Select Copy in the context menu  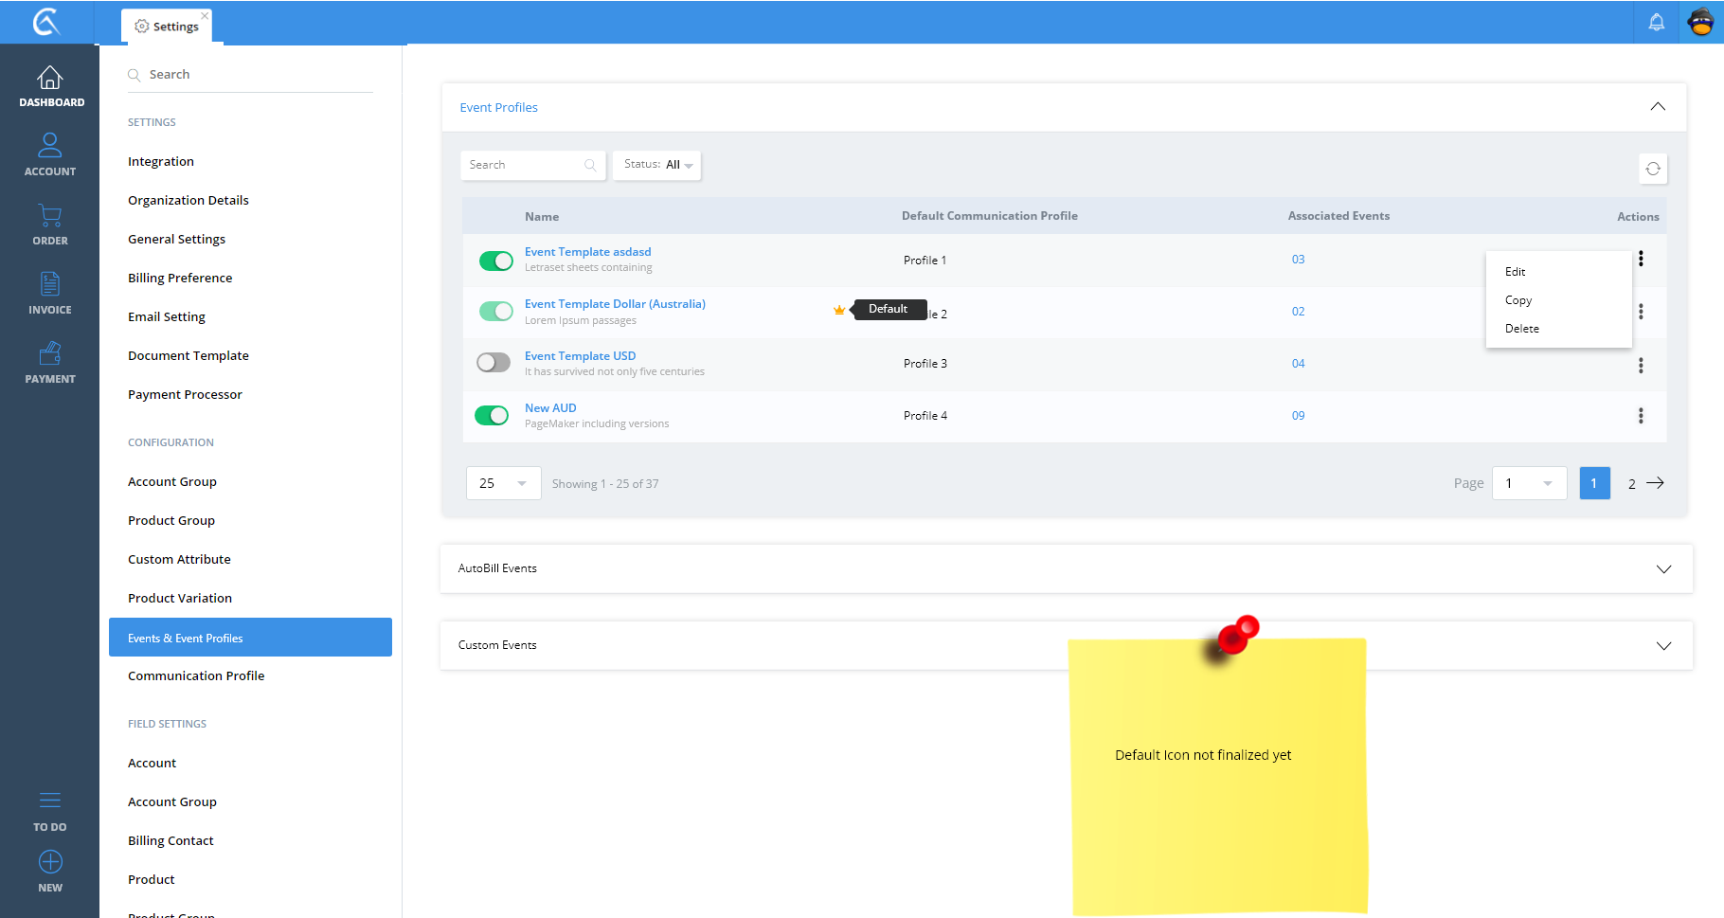tap(1517, 300)
